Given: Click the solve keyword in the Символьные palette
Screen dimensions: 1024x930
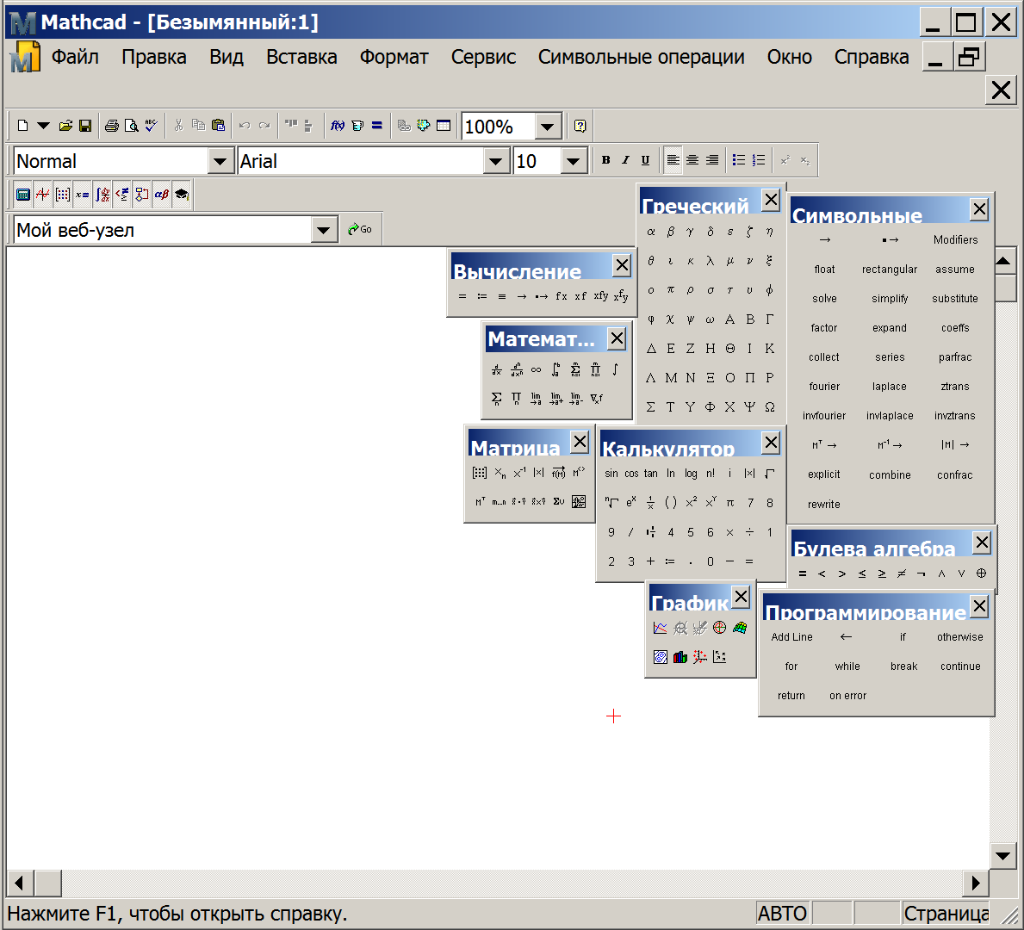Looking at the screenshot, I should pyautogui.click(x=824, y=299).
